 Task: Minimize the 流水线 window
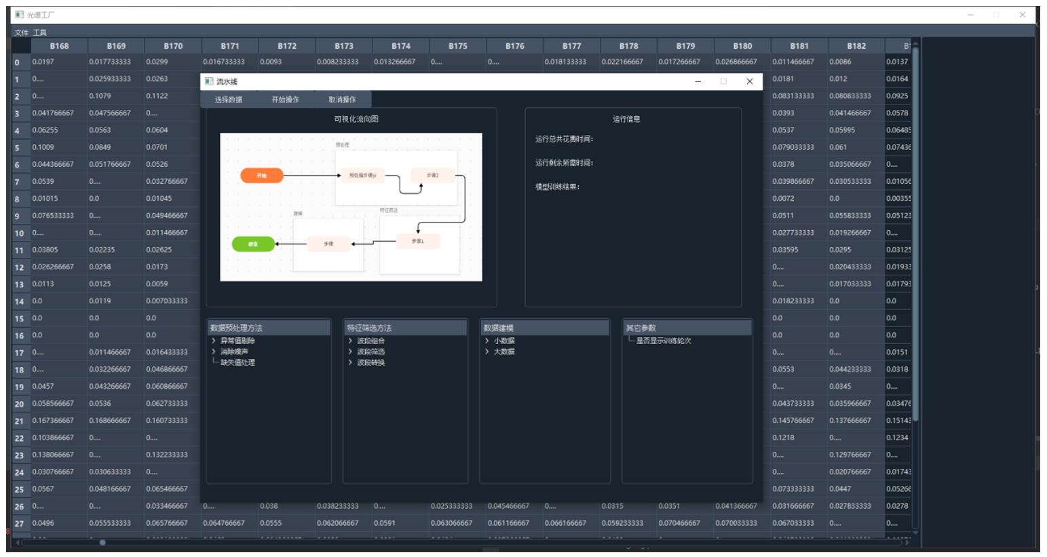698,81
